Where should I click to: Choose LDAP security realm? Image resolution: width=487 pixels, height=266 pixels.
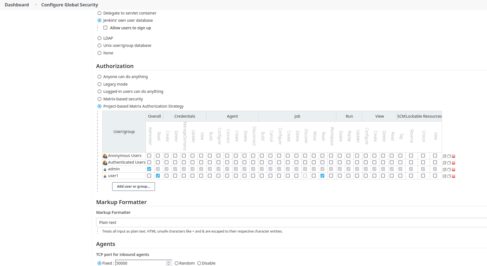pyautogui.click(x=99, y=38)
